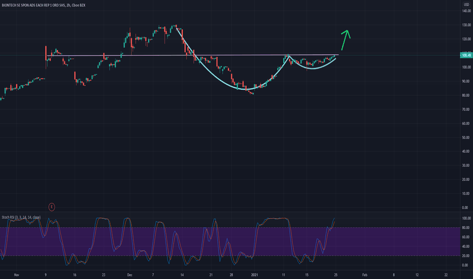473x279 pixels.
Task: Click the 25 date on time axis
Action: [336, 275]
